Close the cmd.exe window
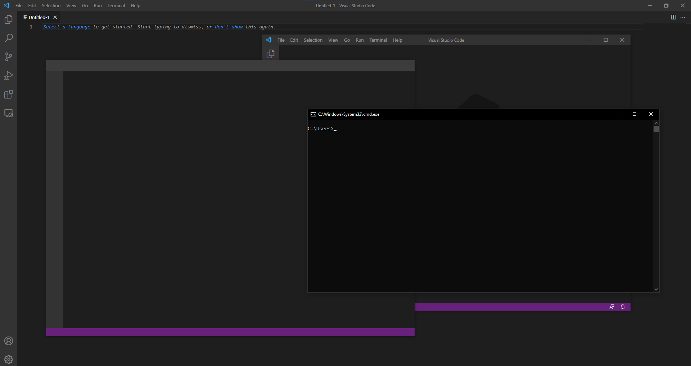Image resolution: width=691 pixels, height=366 pixels. 651,114
